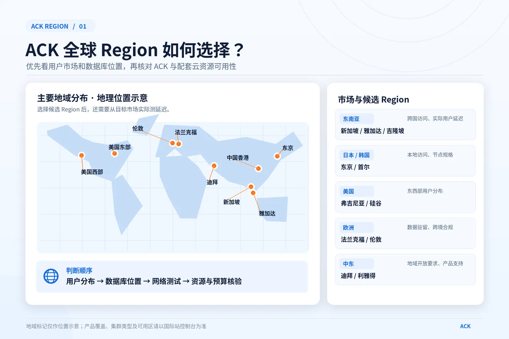Image resolution: width=509 pixels, height=339 pixels.
Task: Click the text 东京 / 首尔
Action: click(355, 167)
